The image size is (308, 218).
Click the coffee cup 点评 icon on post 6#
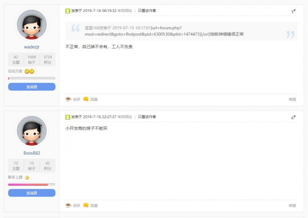point(68,205)
